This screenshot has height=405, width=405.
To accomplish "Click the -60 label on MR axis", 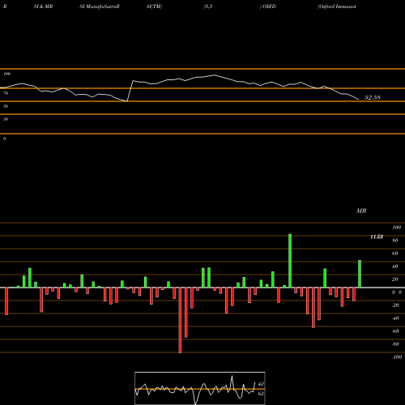I will [395, 331].
